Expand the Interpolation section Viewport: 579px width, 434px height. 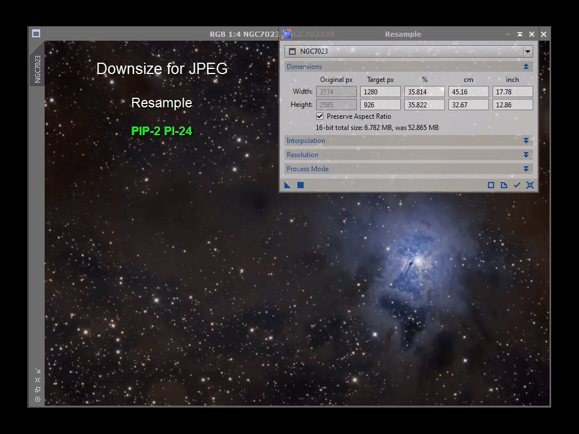[526, 141]
